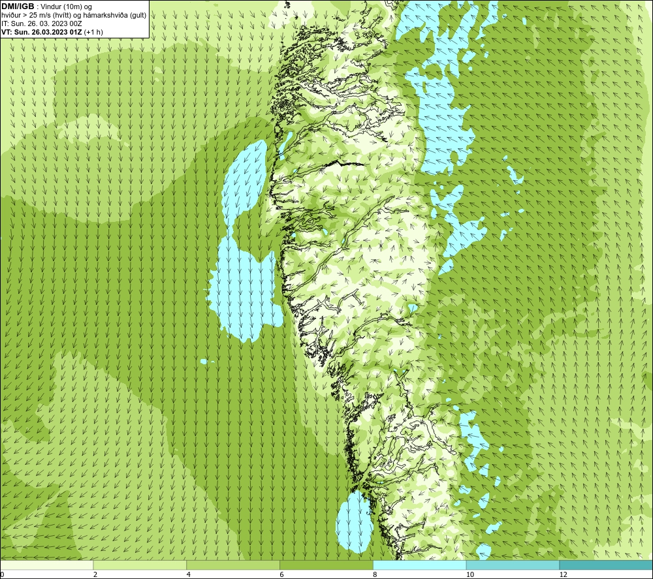Select the 6-8 dark green legend segment
Screen dimensions: 653x579
pyautogui.click(x=326, y=565)
